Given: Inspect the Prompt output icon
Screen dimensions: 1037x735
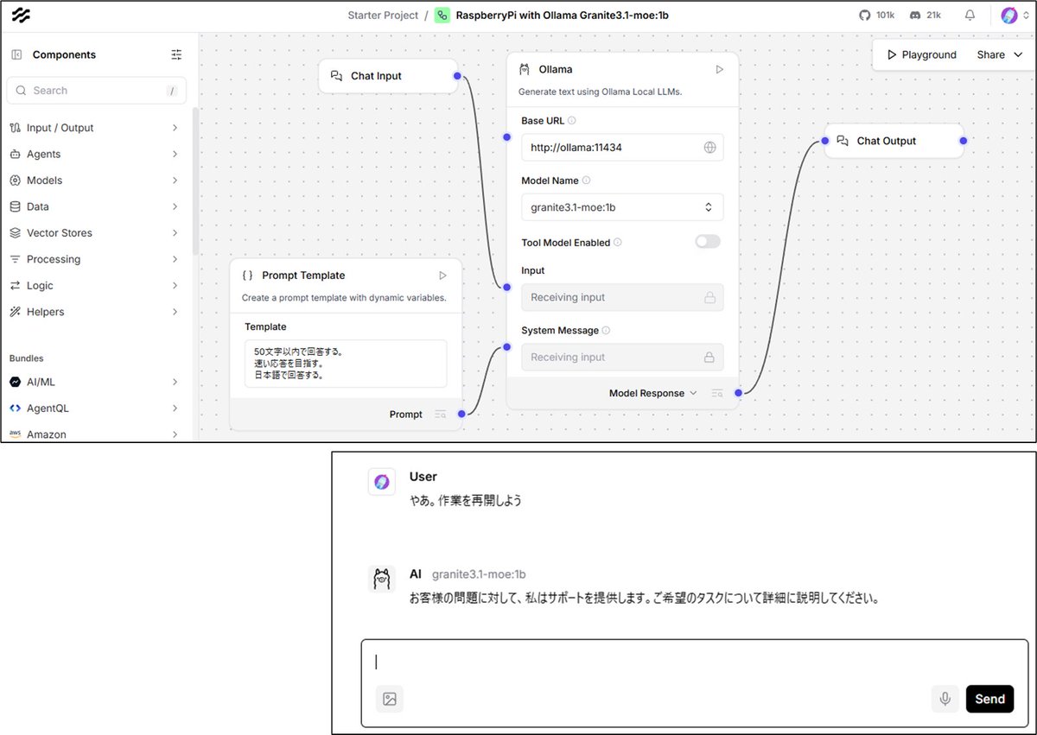Looking at the screenshot, I should pyautogui.click(x=440, y=415).
